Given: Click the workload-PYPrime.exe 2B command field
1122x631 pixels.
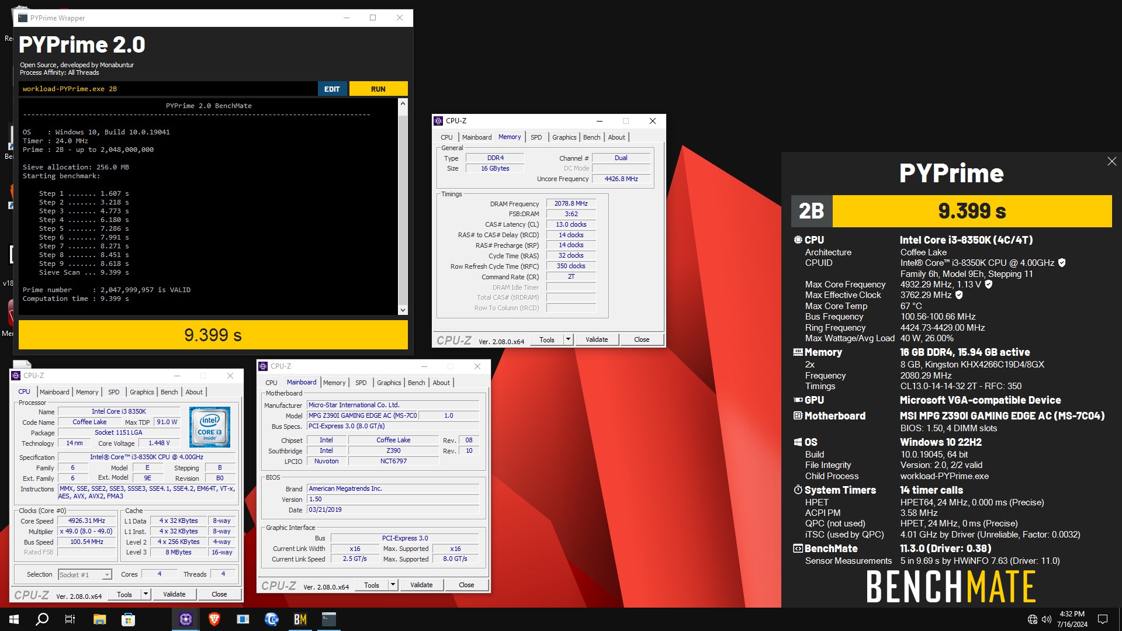Looking at the screenshot, I should click(x=168, y=89).
